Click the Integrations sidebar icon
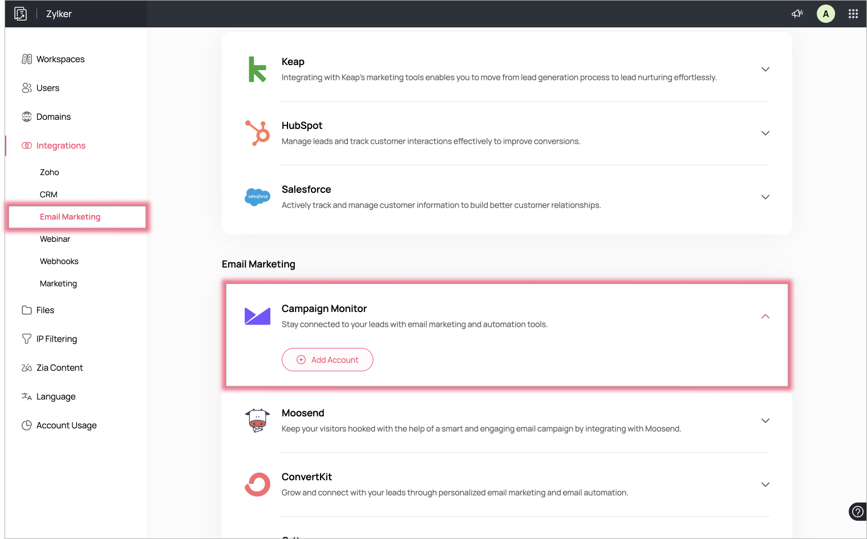867x539 pixels. [x=27, y=145]
